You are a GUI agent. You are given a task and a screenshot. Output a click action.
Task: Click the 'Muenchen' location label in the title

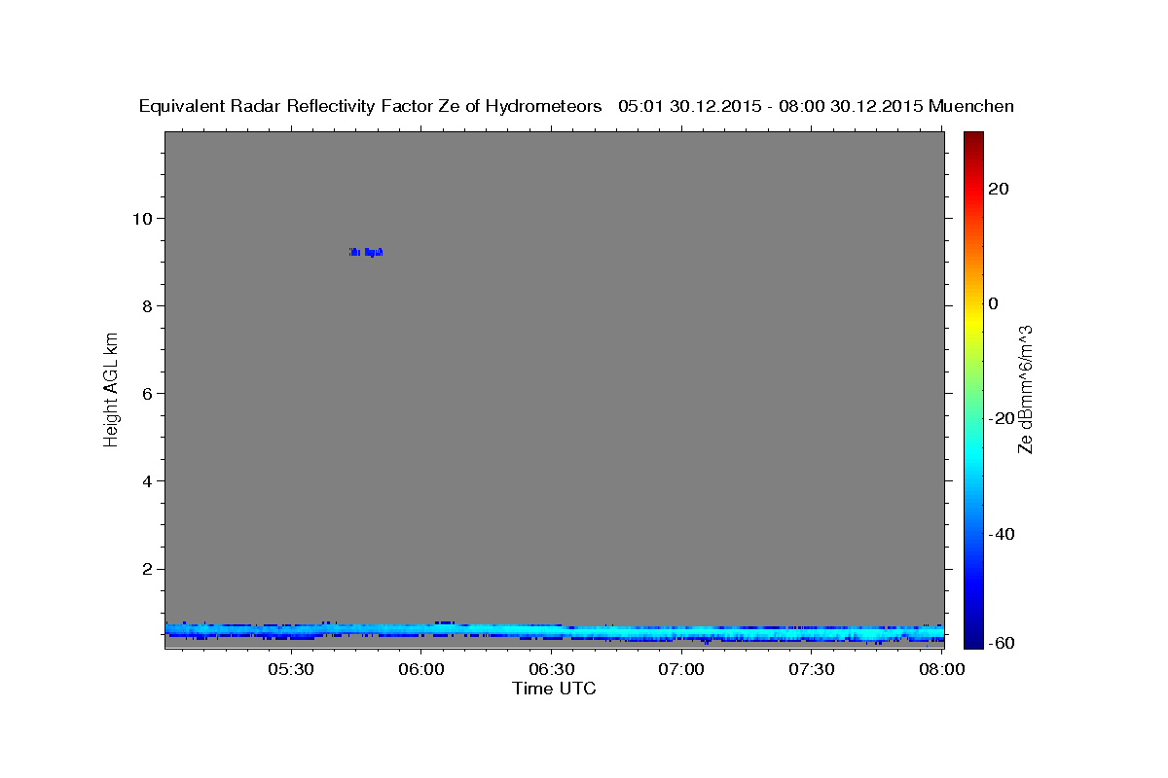point(971,107)
